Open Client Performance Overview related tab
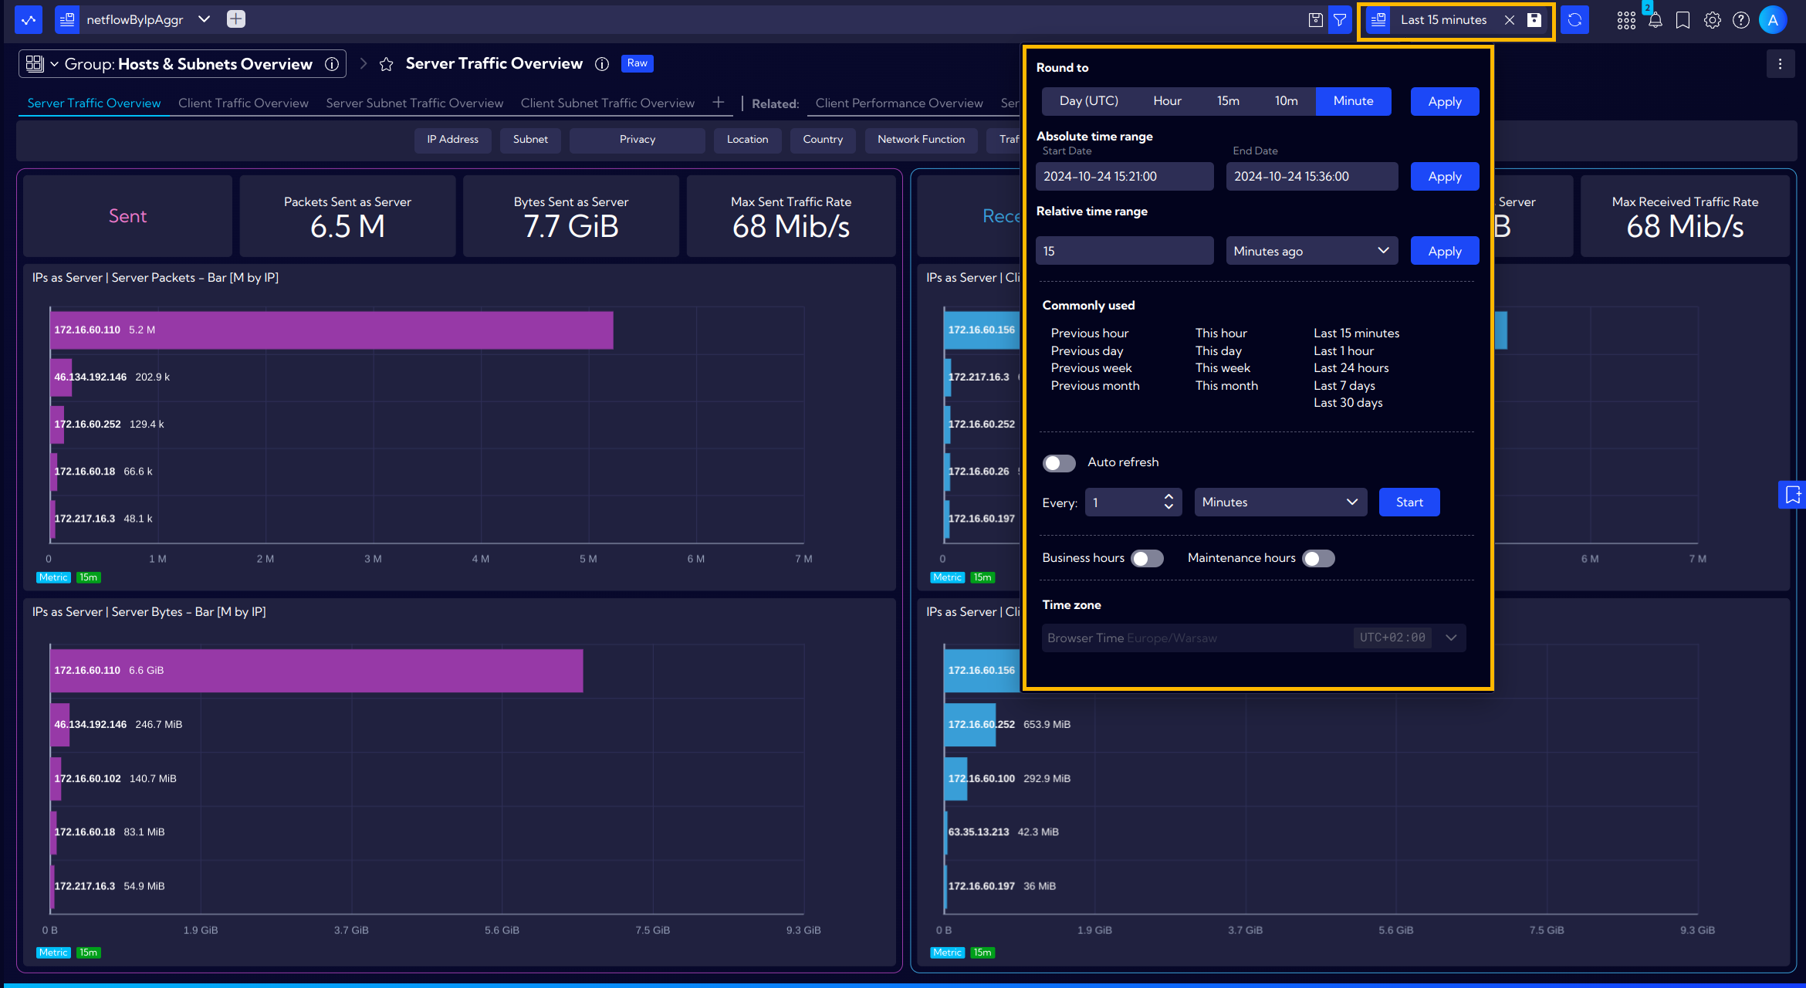Image resolution: width=1806 pixels, height=988 pixels. click(899, 103)
